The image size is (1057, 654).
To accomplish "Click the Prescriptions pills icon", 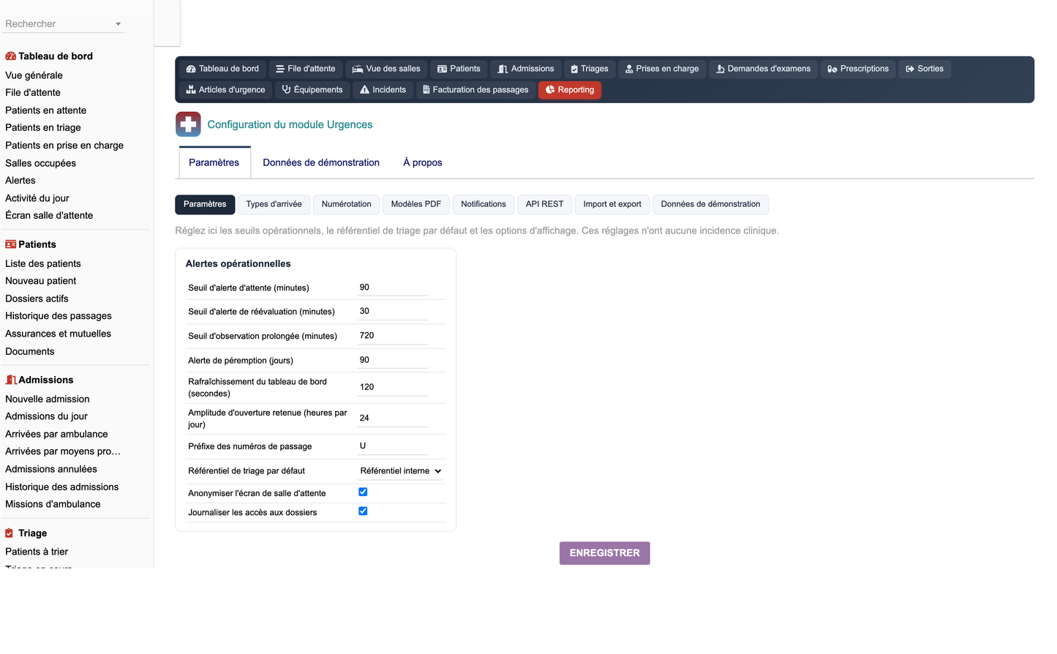I will [832, 69].
